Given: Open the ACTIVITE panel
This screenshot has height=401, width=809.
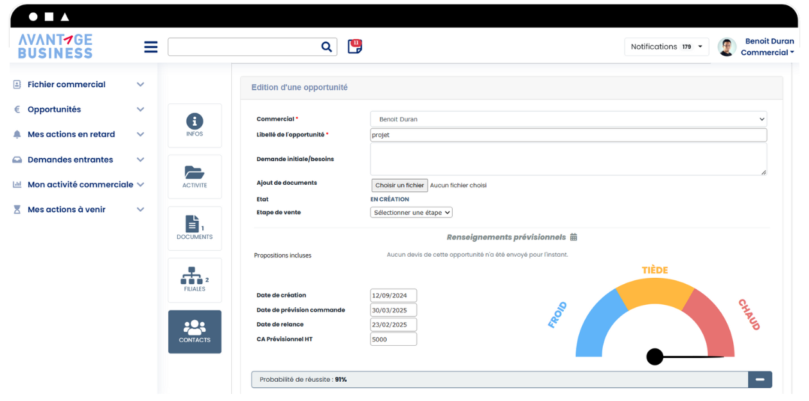Looking at the screenshot, I should (x=195, y=176).
